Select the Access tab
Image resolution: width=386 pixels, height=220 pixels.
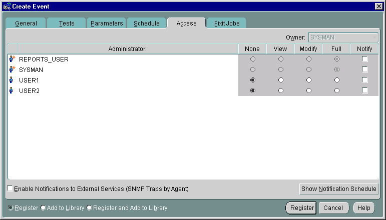(x=186, y=23)
